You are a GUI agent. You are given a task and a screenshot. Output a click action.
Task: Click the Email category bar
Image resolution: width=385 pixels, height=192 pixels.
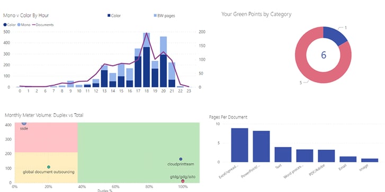tap(348, 159)
